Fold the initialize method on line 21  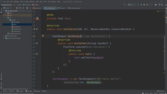pyautogui.click(x=40, y=29)
